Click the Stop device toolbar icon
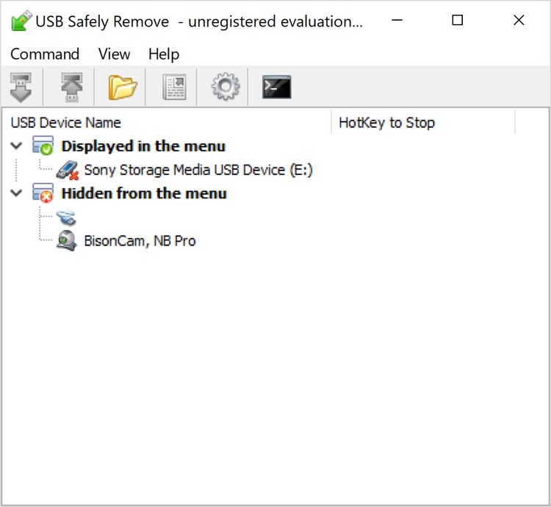Screen dimensions: 551x507 click(x=21, y=87)
